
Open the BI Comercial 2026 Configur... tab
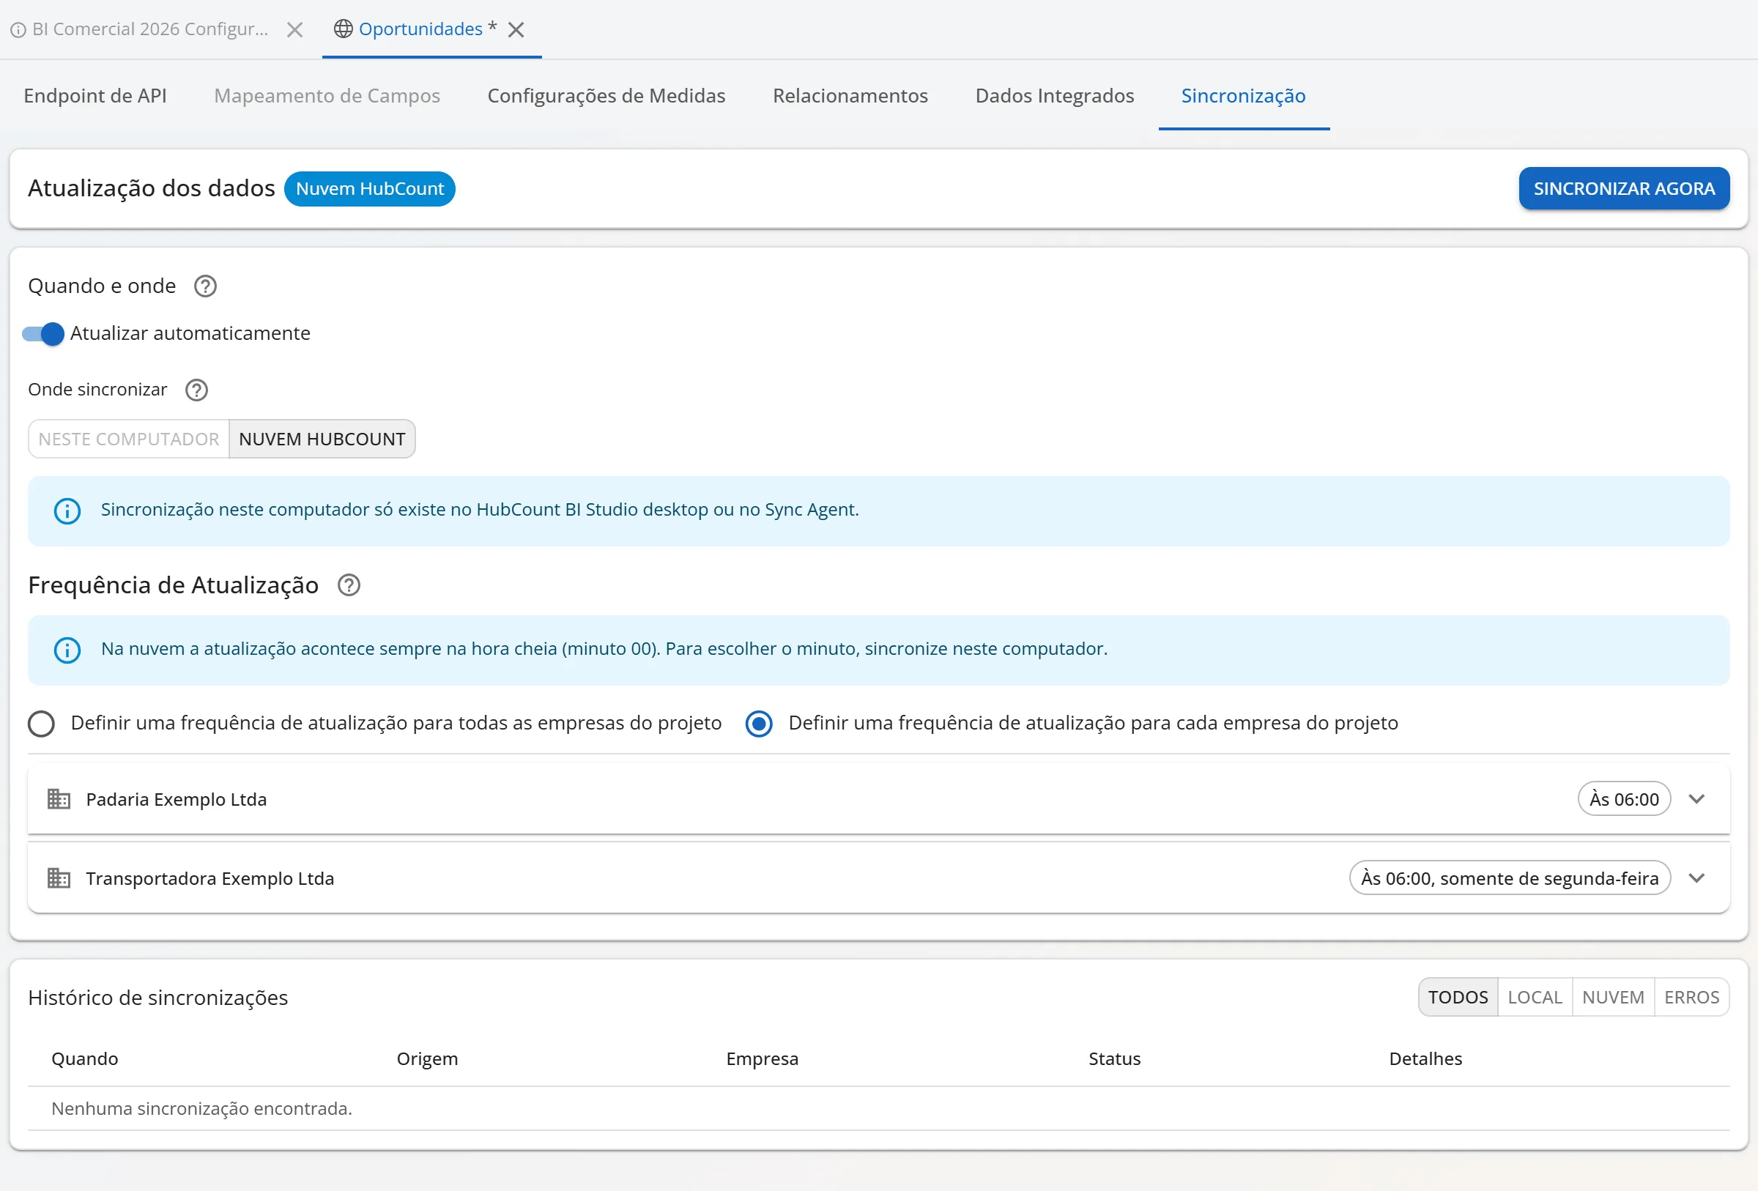[149, 29]
